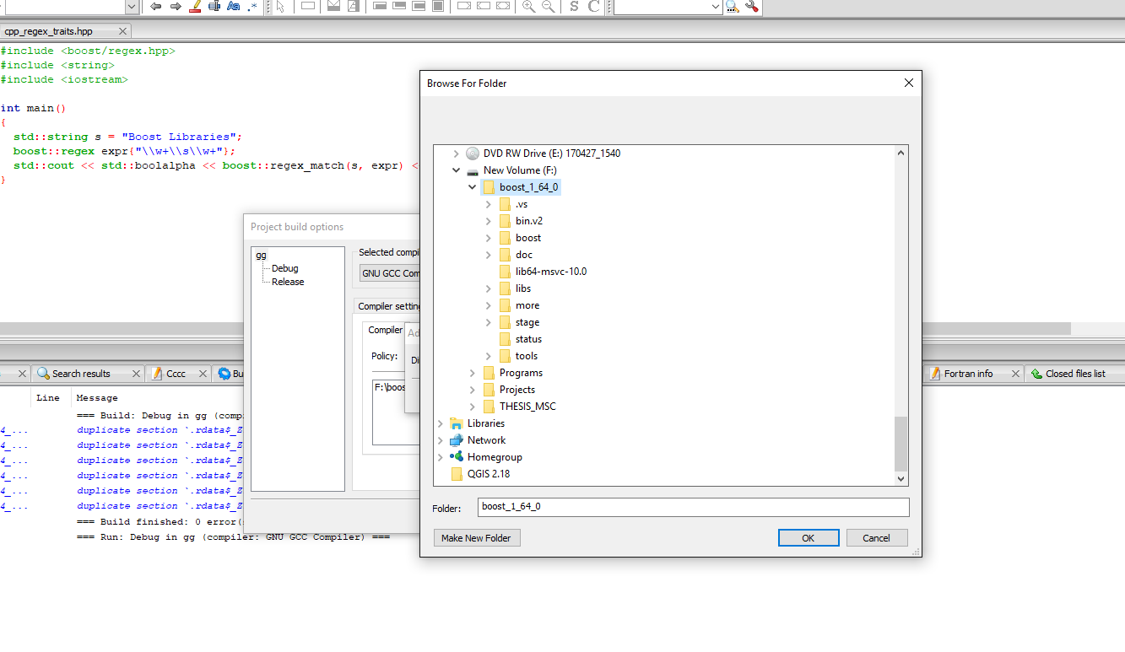Click the jump forward arrow in toolbar
1125x652 pixels.
point(176,7)
